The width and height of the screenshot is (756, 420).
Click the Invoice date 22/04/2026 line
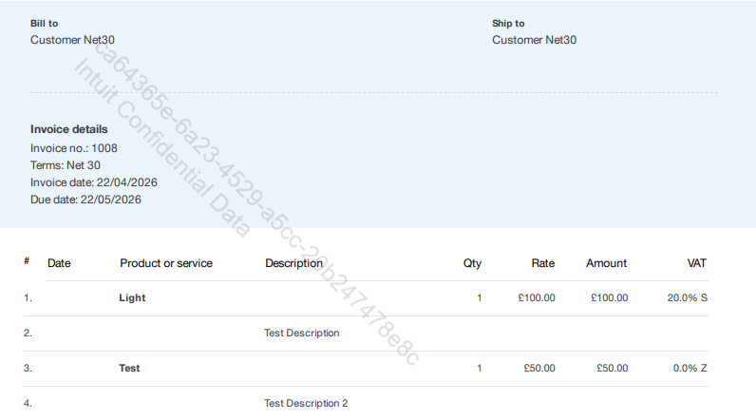click(x=94, y=182)
